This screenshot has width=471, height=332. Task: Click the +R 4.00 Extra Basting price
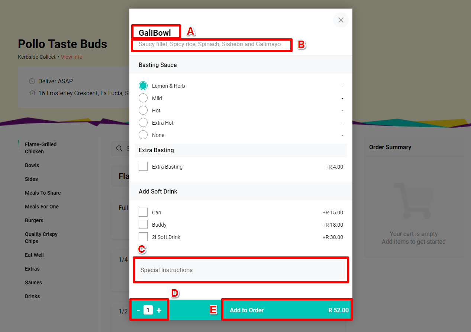334,167
